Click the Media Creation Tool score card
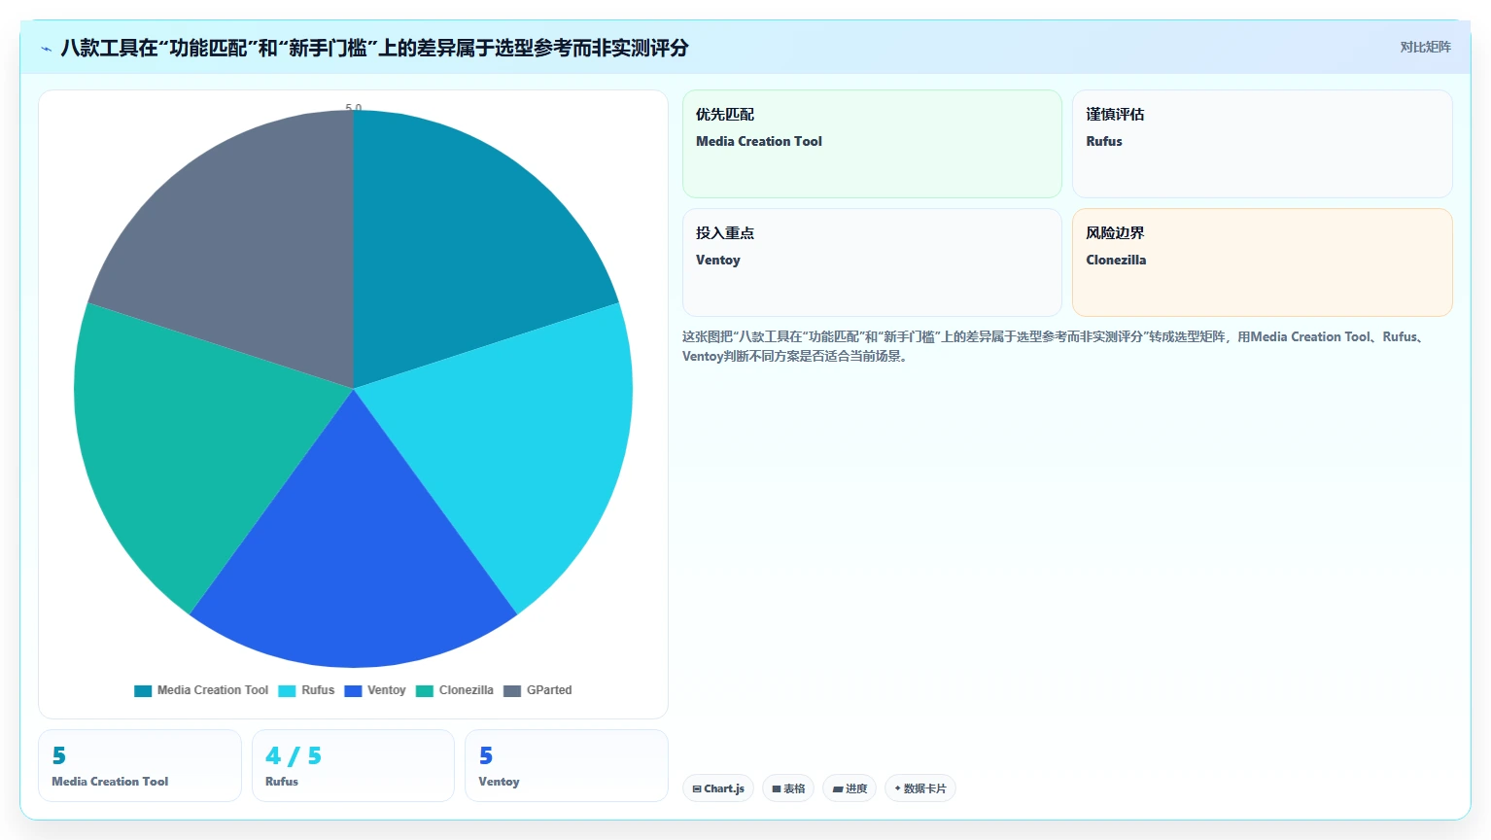 (140, 766)
